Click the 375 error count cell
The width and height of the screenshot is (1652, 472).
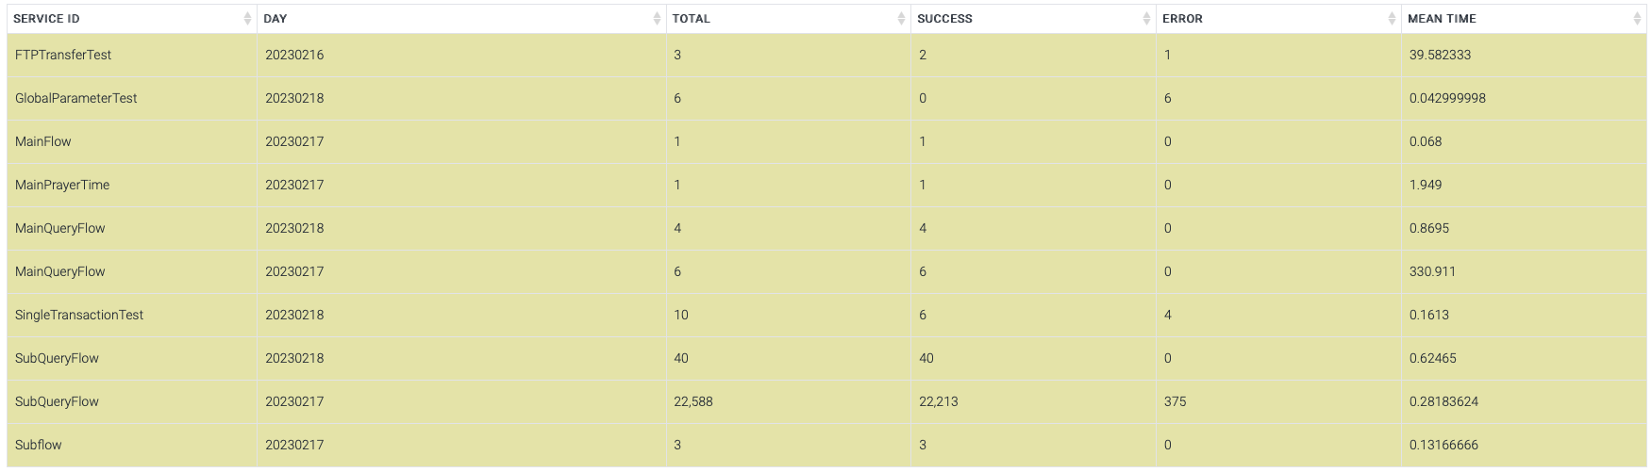point(1175,401)
